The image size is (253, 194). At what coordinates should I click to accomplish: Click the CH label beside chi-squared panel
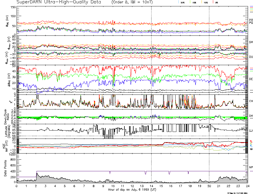coord(251,101)
